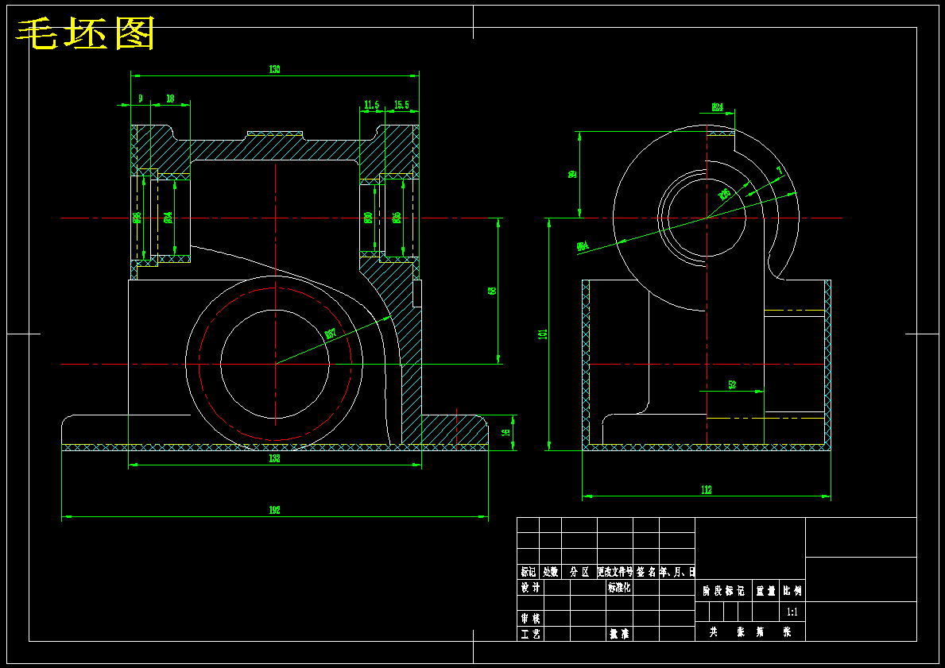The image size is (945, 668).
Task: Select the dimension value 132
Action: pyautogui.click(x=274, y=458)
